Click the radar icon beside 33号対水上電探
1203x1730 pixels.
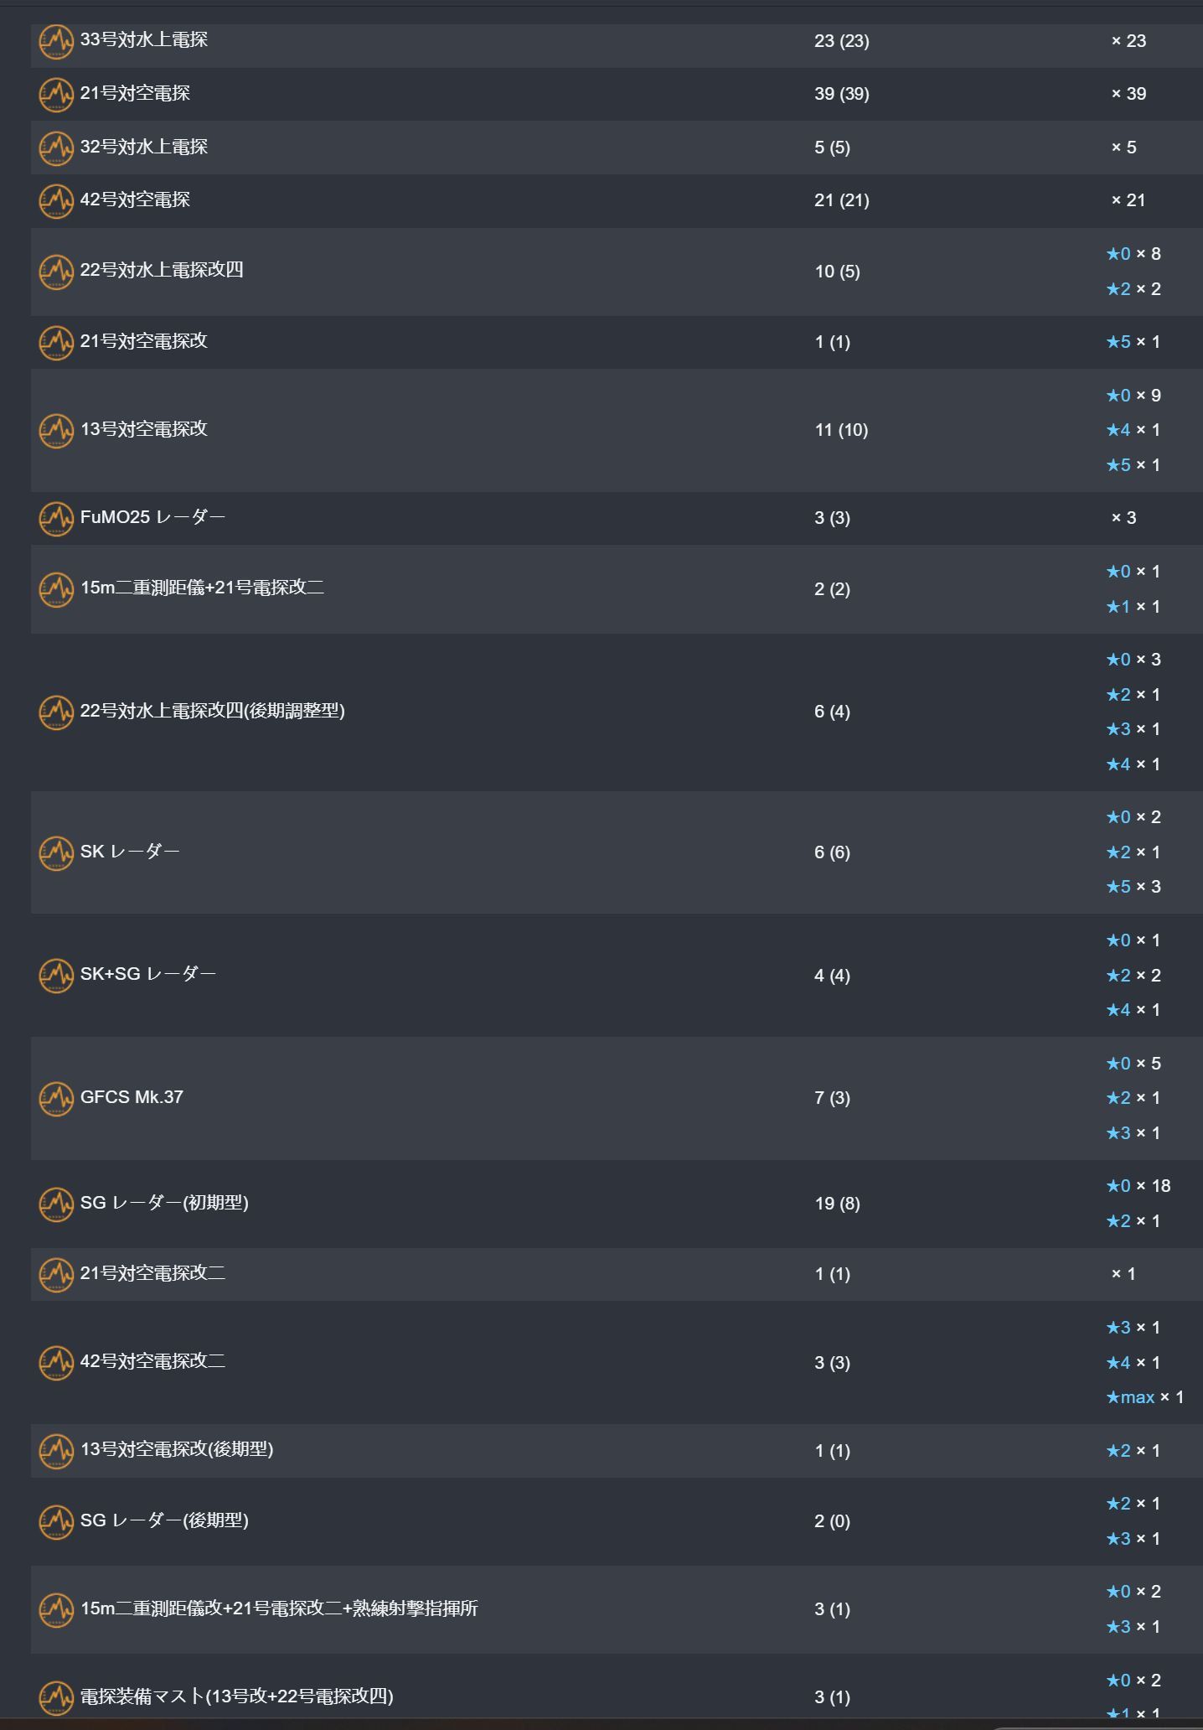(x=56, y=42)
